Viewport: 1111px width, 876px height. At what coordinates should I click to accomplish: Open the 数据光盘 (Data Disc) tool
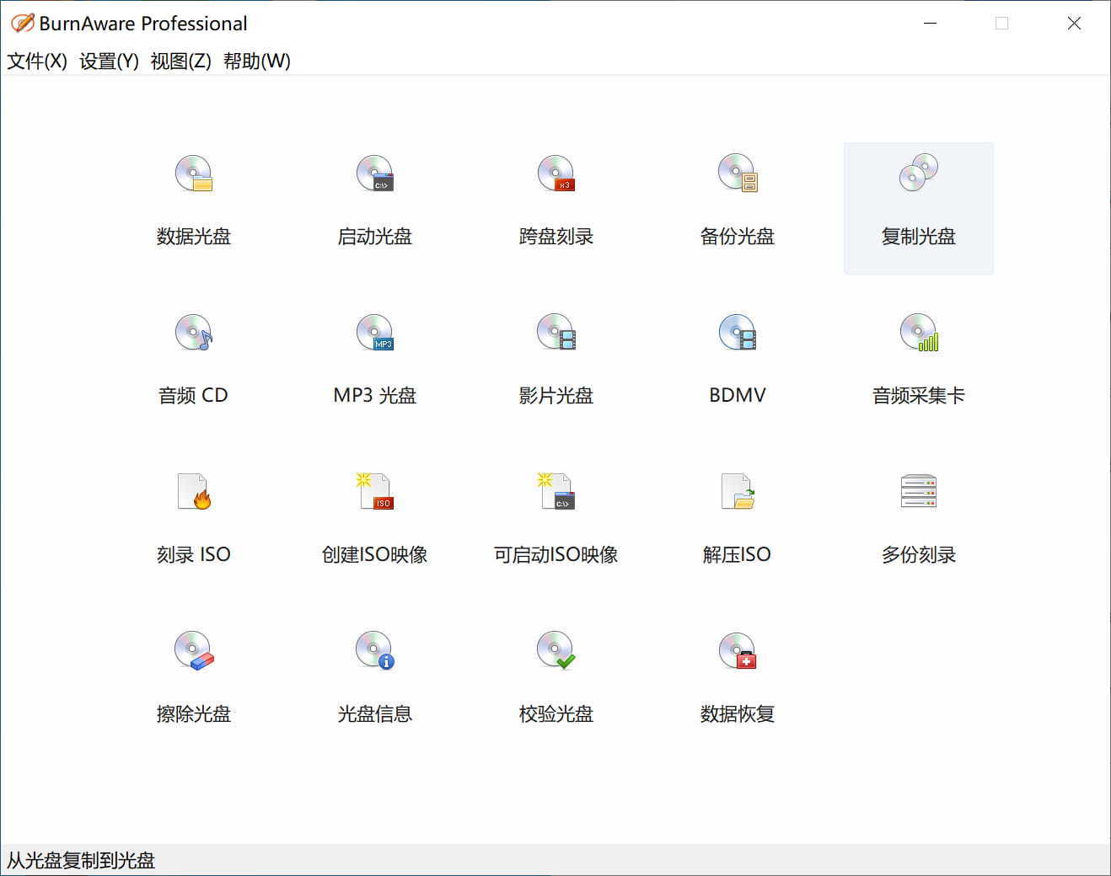[193, 202]
